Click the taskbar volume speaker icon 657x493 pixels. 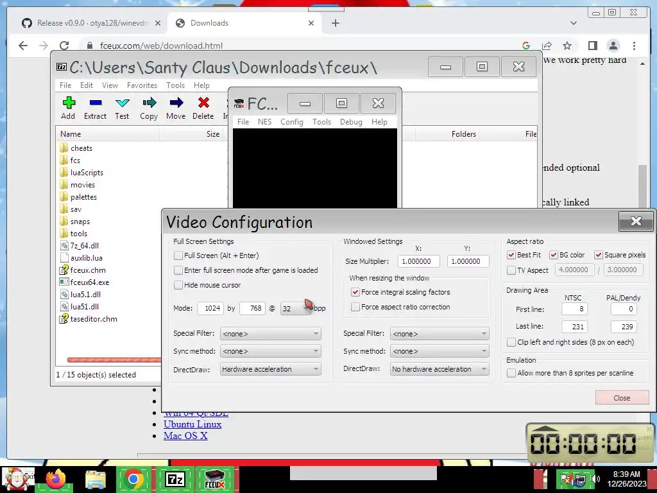tap(595, 479)
